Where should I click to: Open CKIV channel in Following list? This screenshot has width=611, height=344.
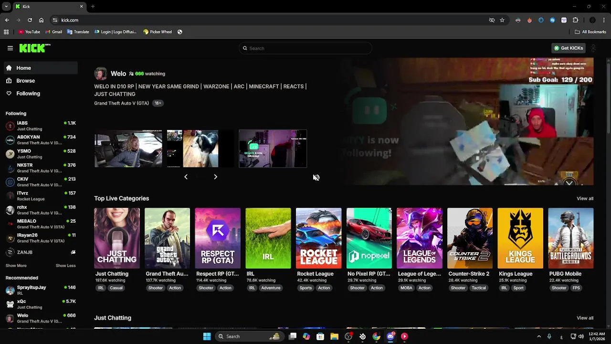(41, 182)
